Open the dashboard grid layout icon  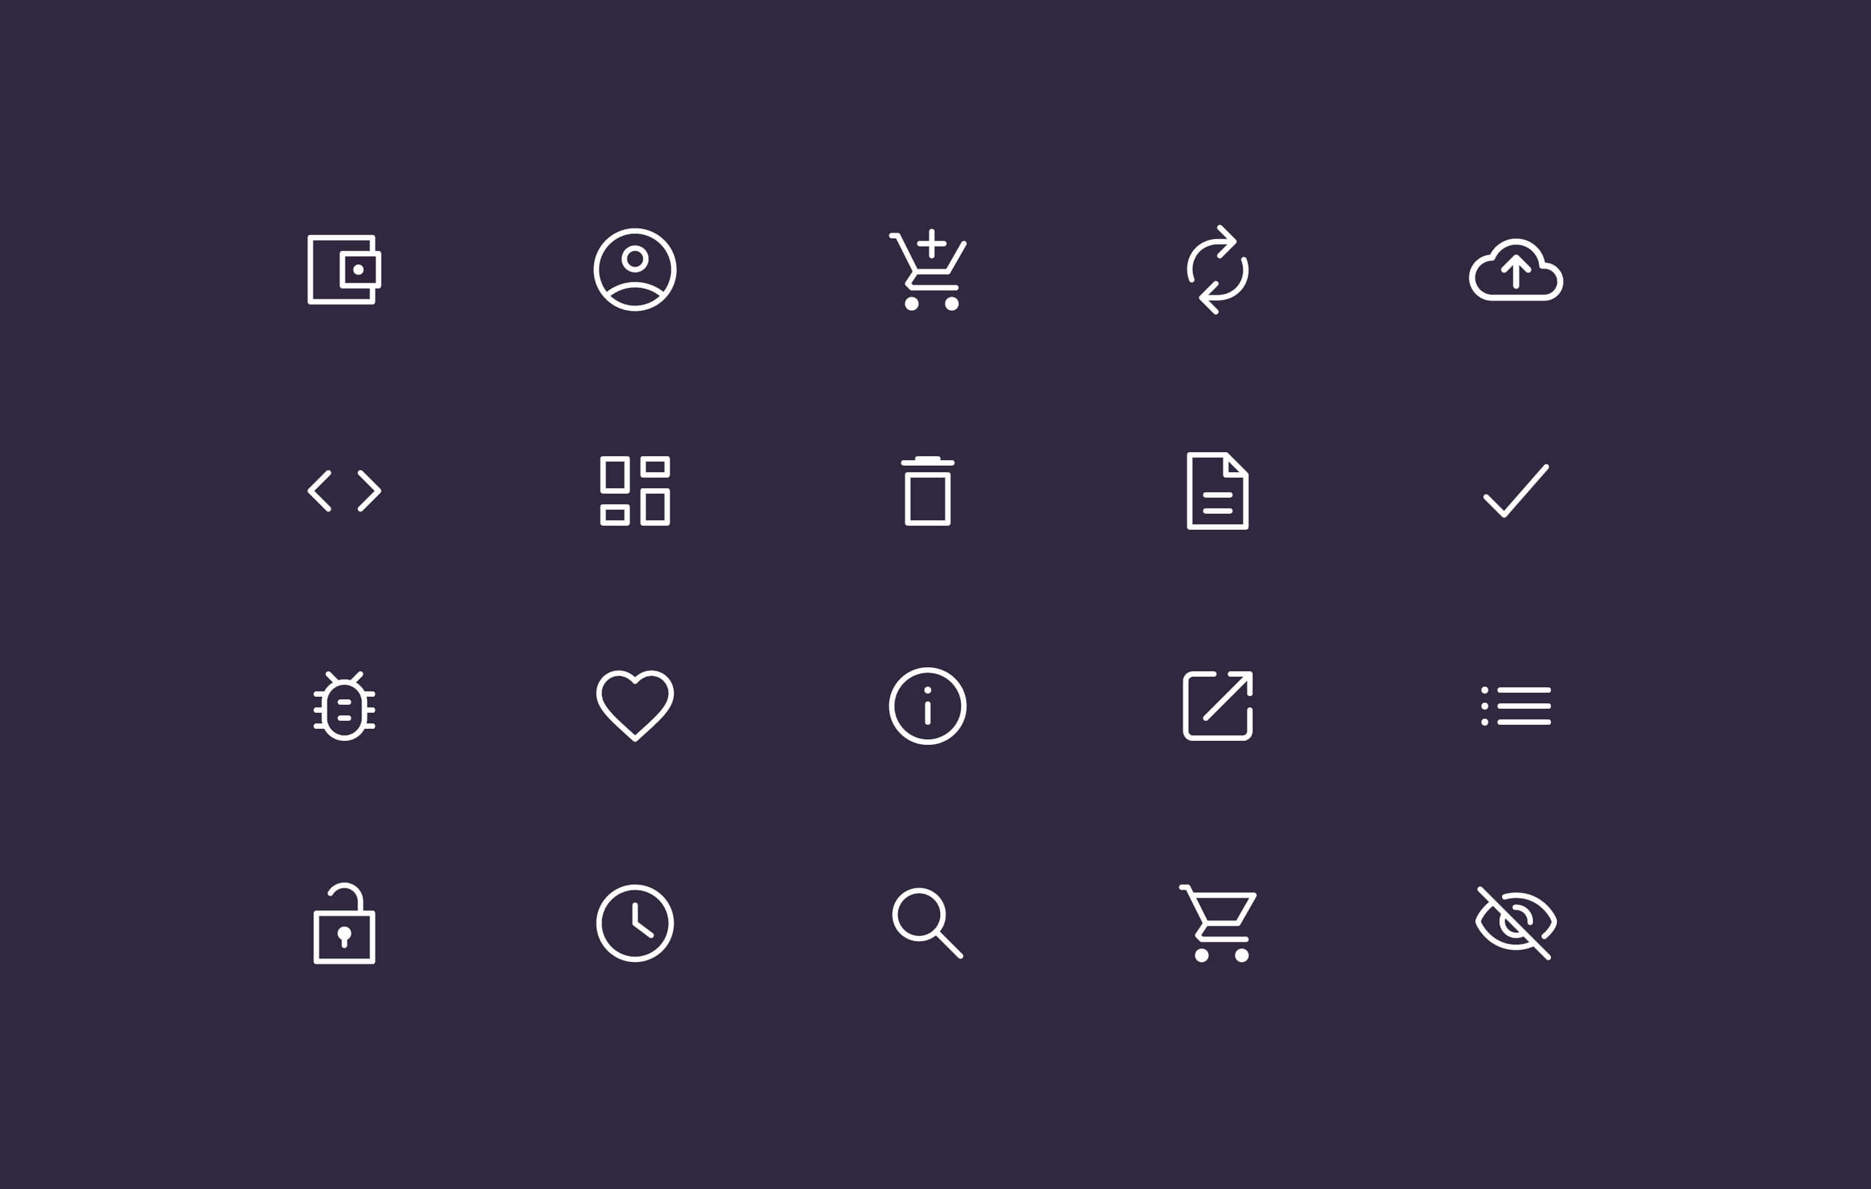pos(635,491)
